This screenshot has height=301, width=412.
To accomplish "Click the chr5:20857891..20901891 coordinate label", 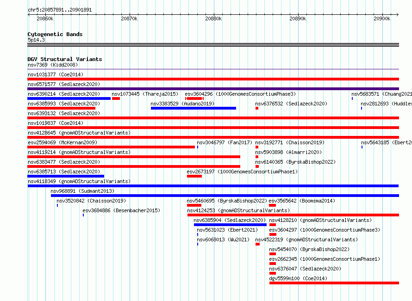I will pyautogui.click(x=60, y=10).
